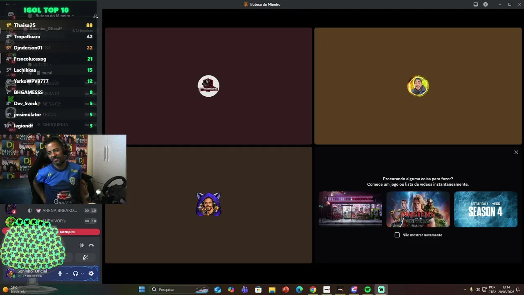Open the storefront activity thumbnail
Screen dimensions: 524x295
pos(350,209)
